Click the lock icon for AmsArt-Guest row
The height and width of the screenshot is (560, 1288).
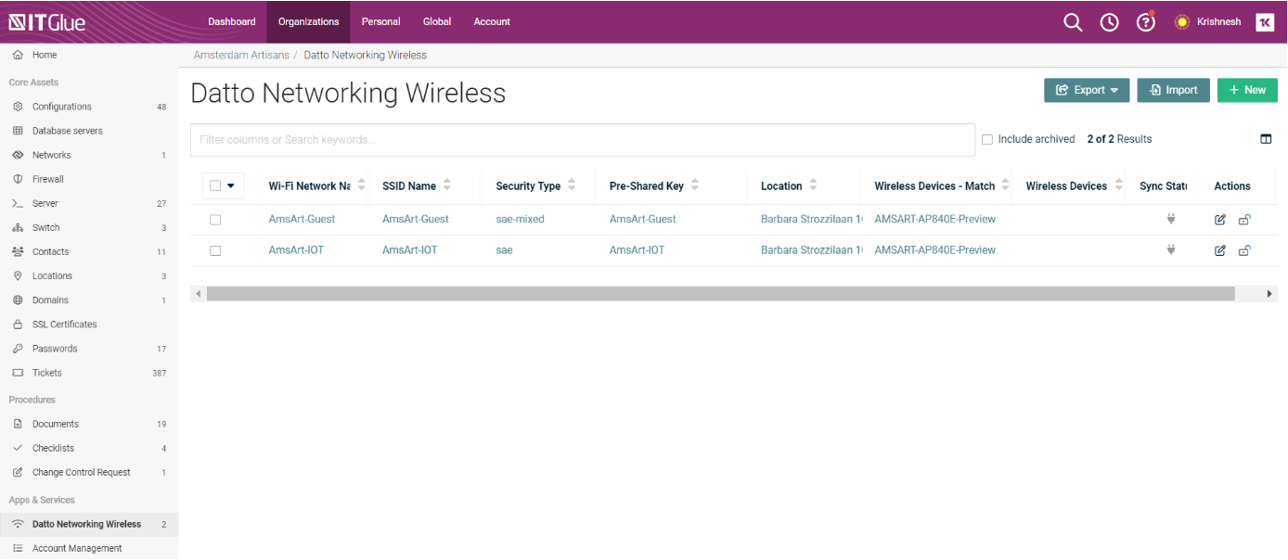click(x=1244, y=220)
